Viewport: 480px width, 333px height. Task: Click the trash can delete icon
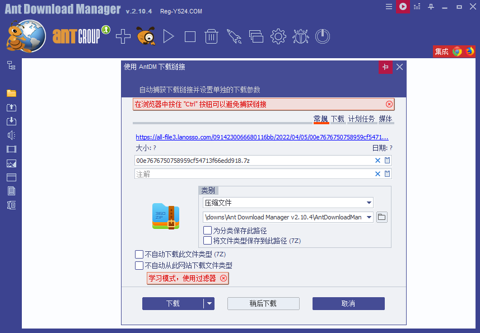211,37
